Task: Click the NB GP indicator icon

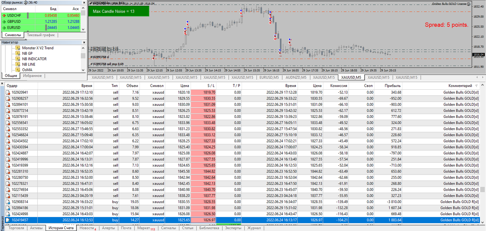Action: 18,54
